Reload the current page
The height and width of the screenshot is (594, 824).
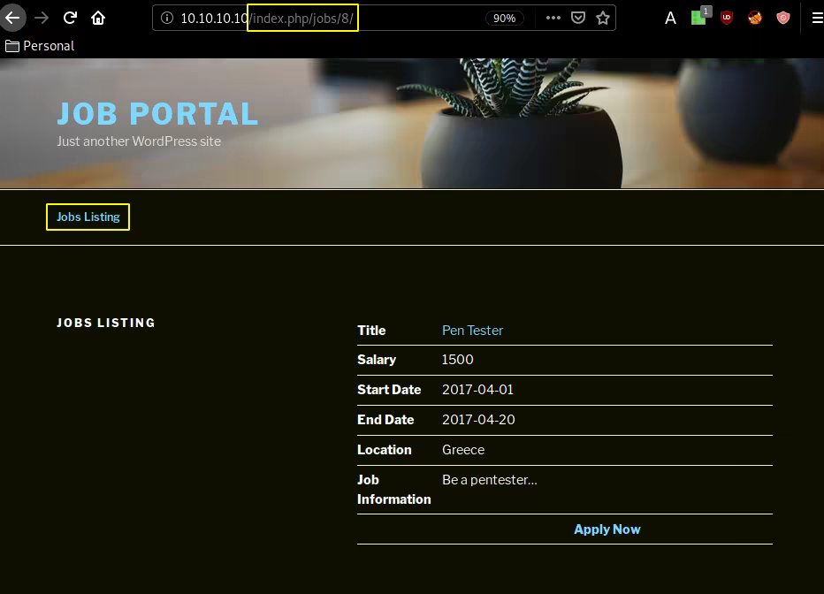[x=70, y=18]
